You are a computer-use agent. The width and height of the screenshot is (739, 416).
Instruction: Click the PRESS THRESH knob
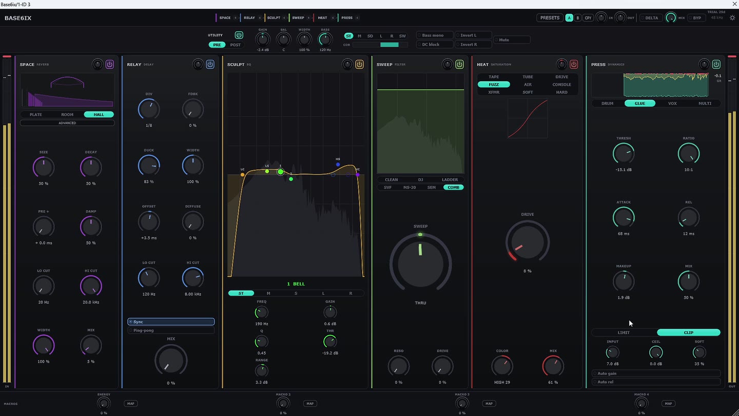624,153
